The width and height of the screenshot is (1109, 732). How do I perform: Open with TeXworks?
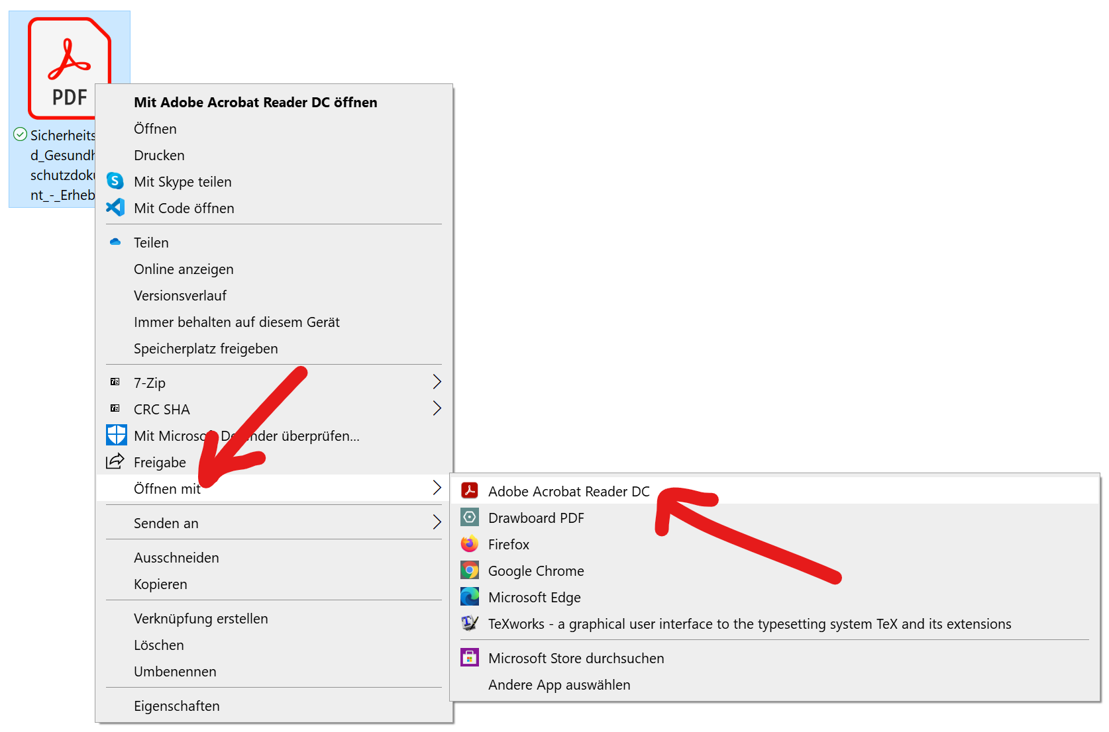(x=774, y=623)
